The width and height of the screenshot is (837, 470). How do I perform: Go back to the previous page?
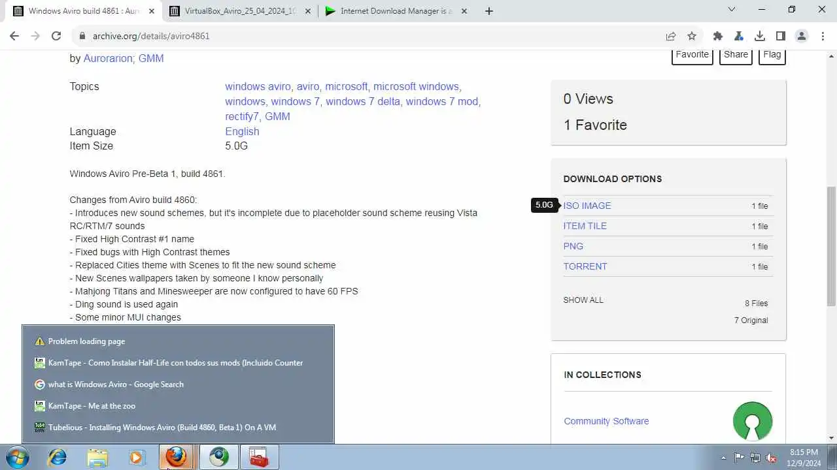[14, 36]
